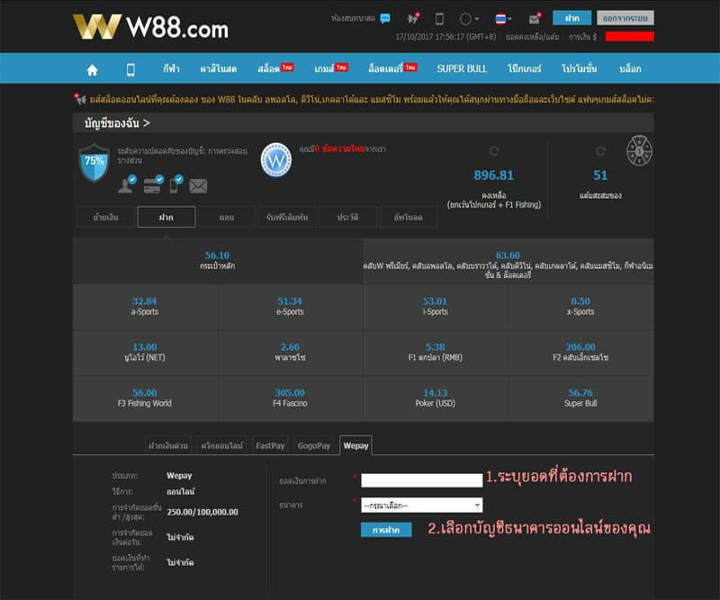Image resolution: width=720 pixels, height=600 pixels.
Task: Click the blue ฝาก button in header
Action: click(571, 18)
